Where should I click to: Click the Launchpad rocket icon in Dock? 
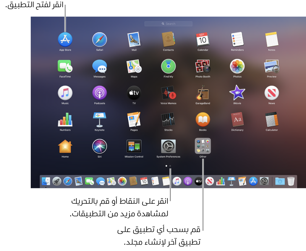pos(57,181)
